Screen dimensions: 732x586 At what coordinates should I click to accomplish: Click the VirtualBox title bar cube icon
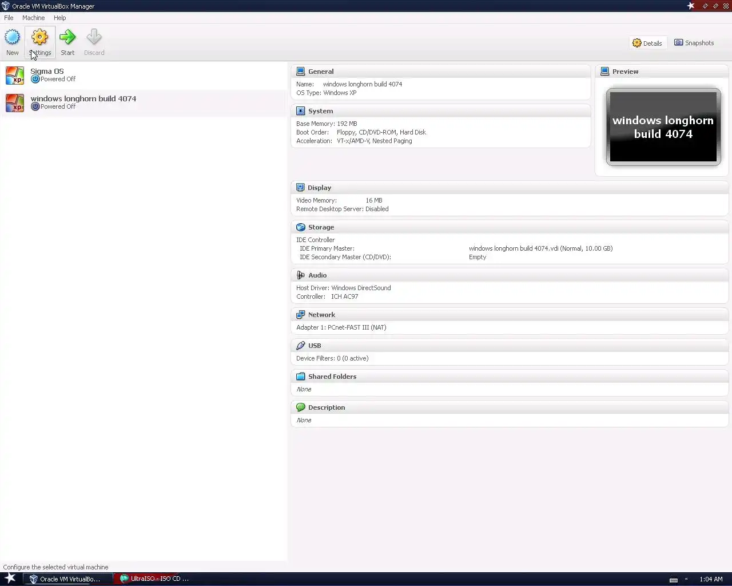(6, 6)
